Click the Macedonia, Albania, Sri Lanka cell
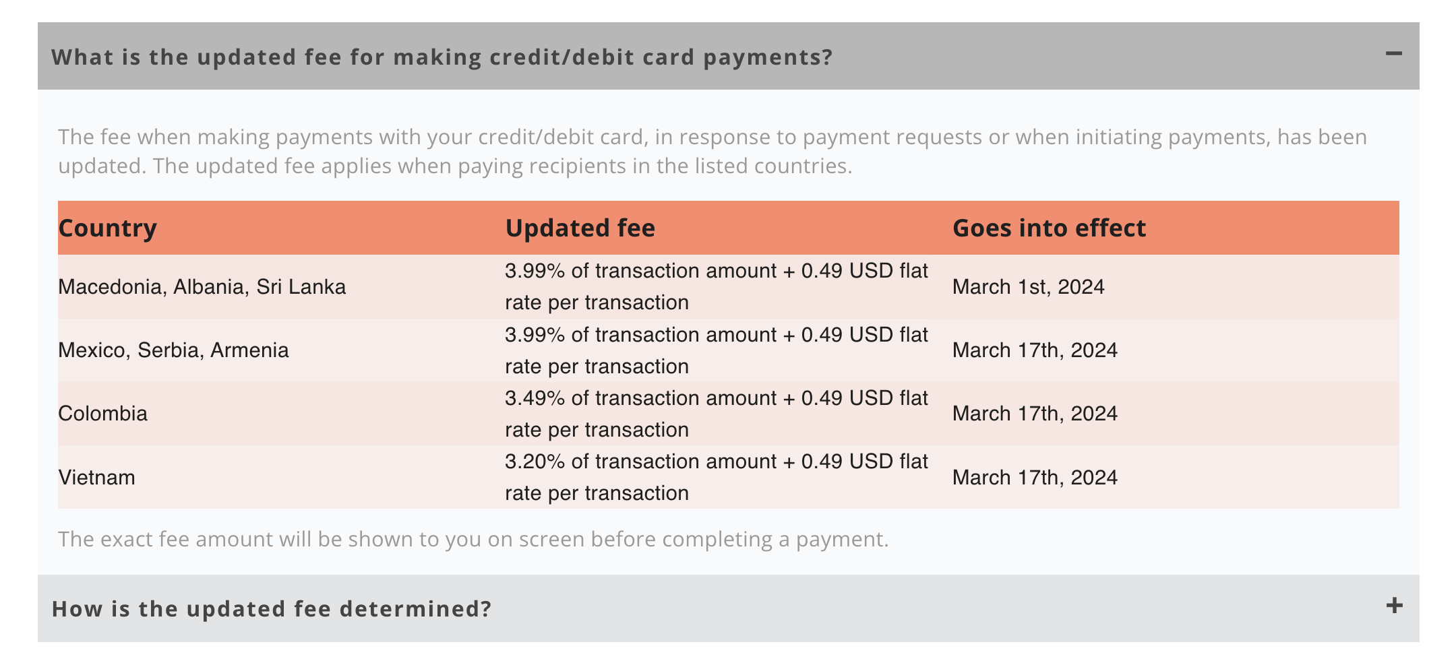The height and width of the screenshot is (663, 1456). [x=202, y=287]
